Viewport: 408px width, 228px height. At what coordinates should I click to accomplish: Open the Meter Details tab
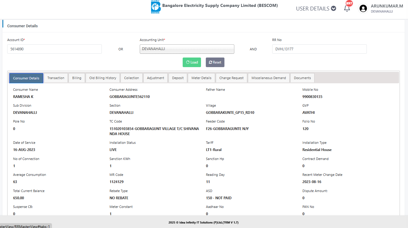201,78
